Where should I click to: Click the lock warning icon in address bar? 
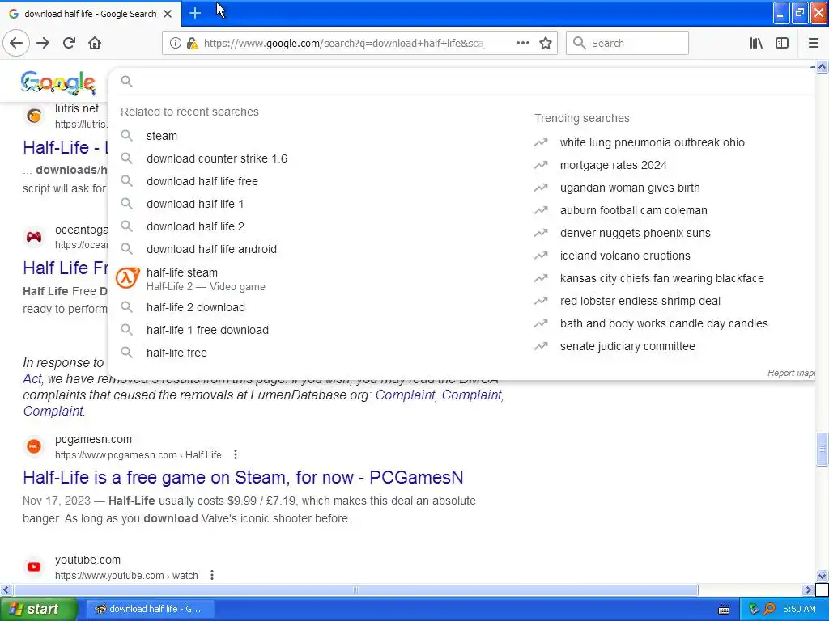click(x=193, y=44)
